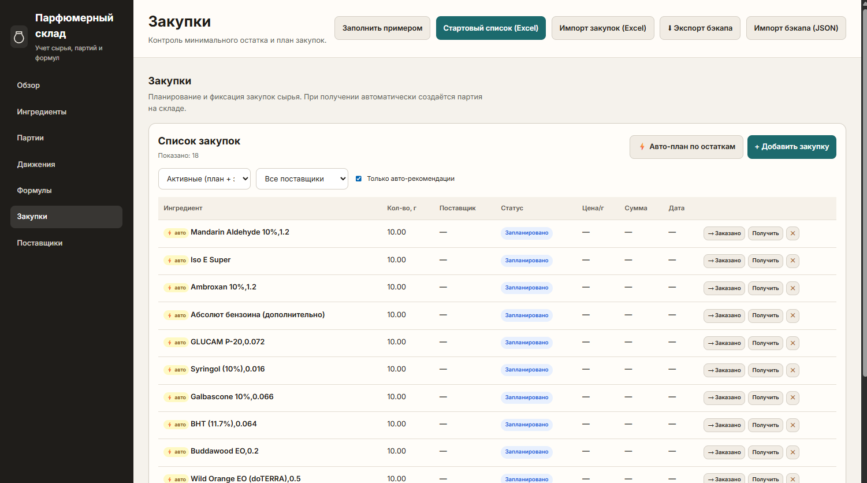The image size is (867, 483).
Task: Delete the Mandarin Aldehyde purchase row
Action: tap(792, 233)
